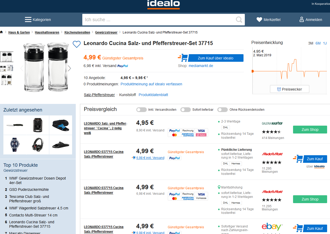Click the Galeria Kaufhof shop logo
330x234 pixels.
point(272,123)
